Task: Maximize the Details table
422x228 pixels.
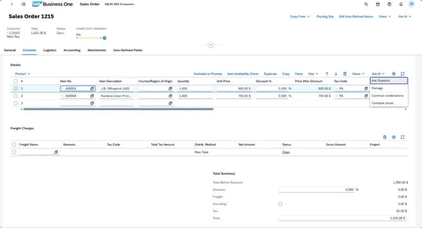Action: (x=403, y=73)
